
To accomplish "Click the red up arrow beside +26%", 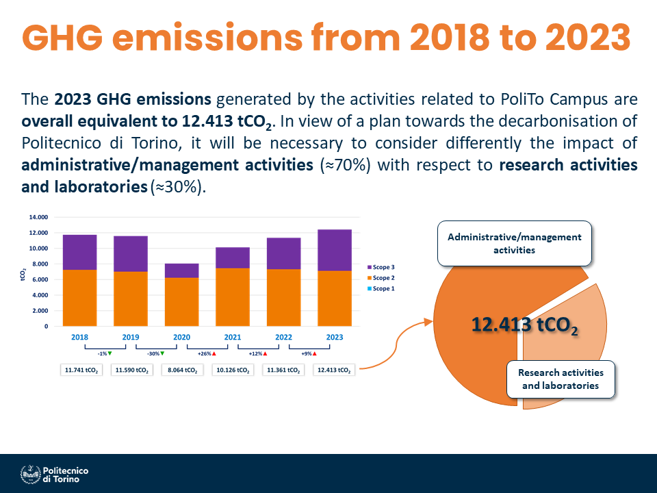I will pos(214,353).
